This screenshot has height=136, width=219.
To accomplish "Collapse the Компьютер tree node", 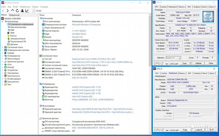I will pos(2,22).
